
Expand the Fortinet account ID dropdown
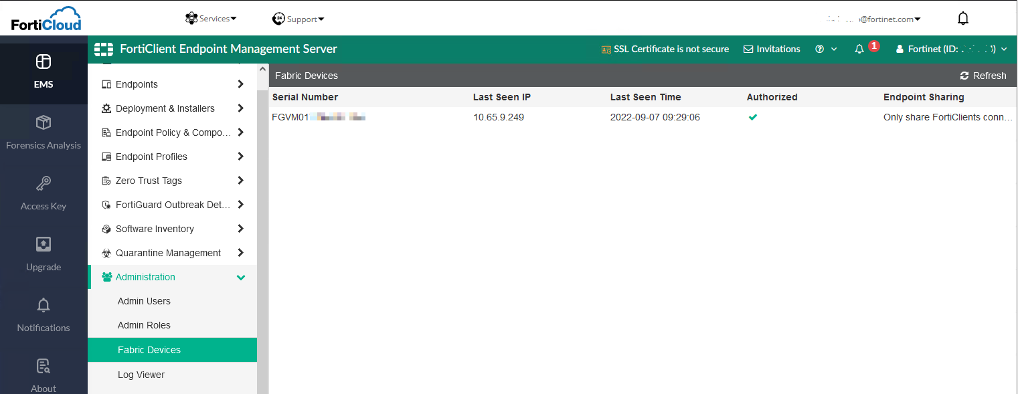pyautogui.click(x=953, y=49)
